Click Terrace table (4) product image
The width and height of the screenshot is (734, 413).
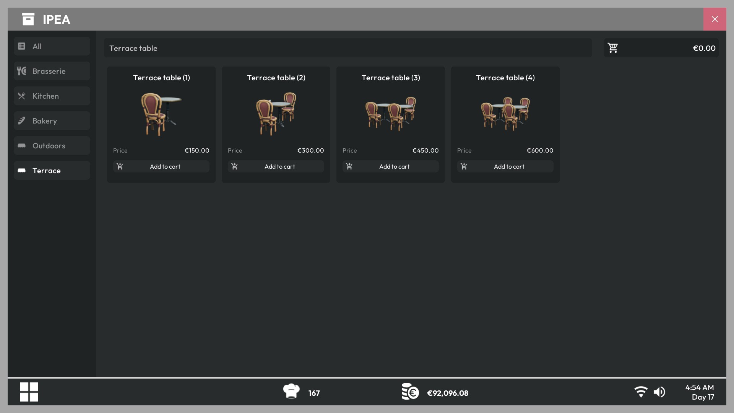[x=505, y=114]
